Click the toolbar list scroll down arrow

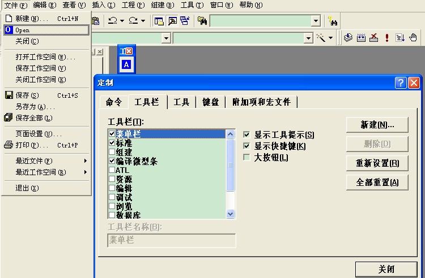click(x=231, y=214)
